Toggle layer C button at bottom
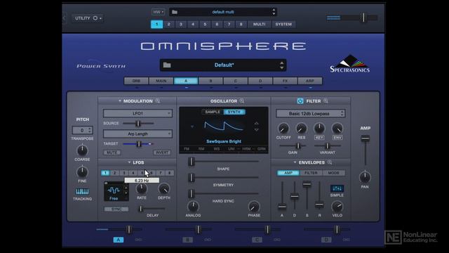The height and width of the screenshot is (253, 449). pos(257,240)
